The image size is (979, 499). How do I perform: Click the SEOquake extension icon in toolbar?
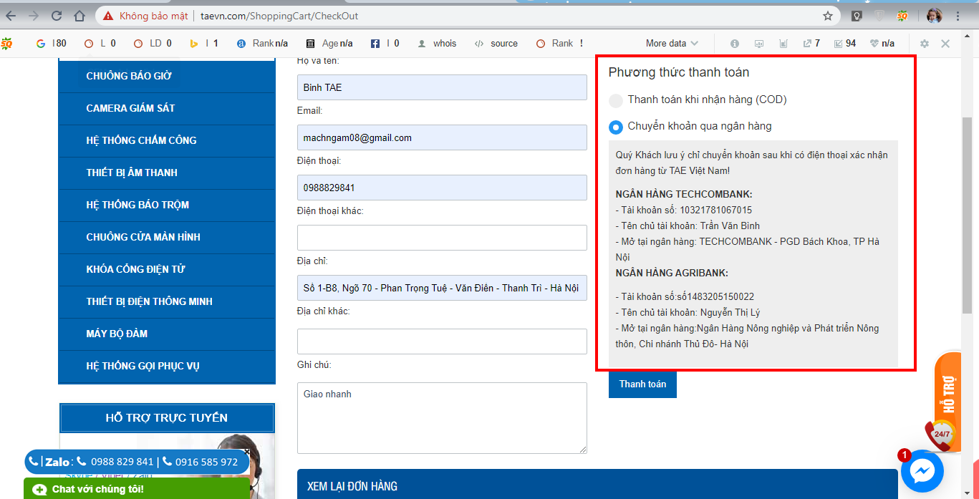click(x=902, y=16)
